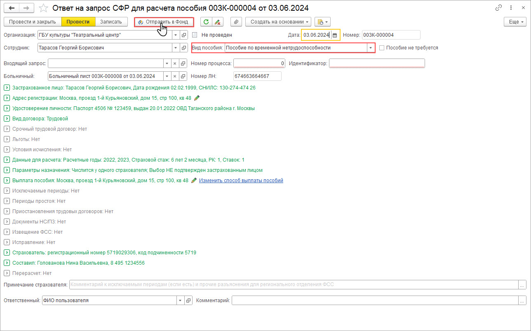
Task: Add document to favorites with star
Action: tap(43, 8)
